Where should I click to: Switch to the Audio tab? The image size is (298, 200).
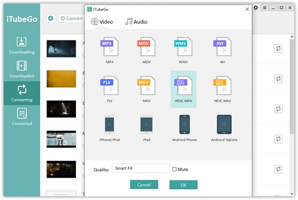136,22
